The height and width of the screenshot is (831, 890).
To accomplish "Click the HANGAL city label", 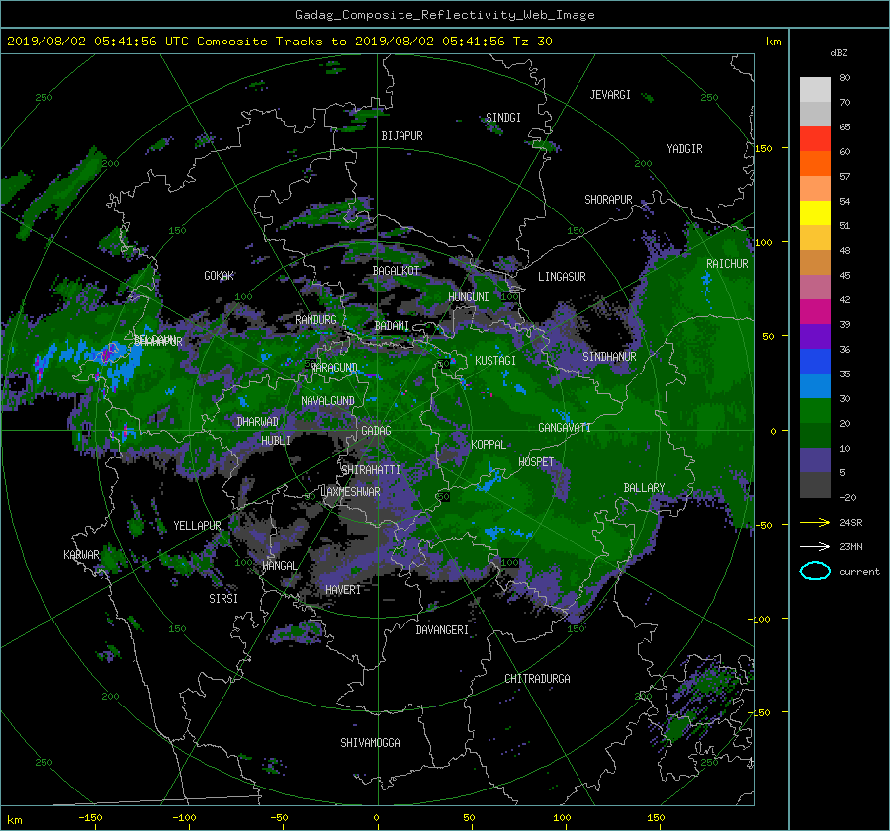I will pos(280,566).
